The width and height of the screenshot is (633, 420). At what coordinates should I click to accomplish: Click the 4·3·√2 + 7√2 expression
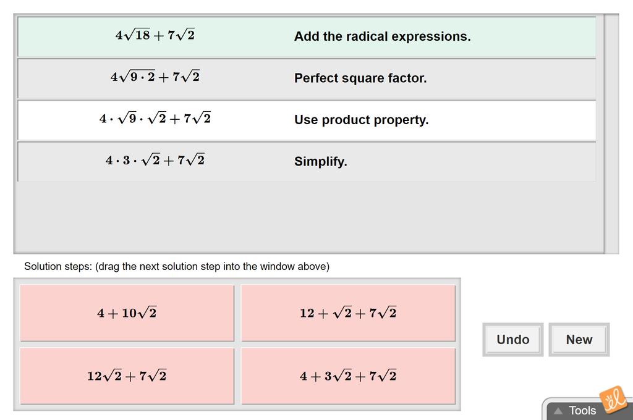click(155, 161)
